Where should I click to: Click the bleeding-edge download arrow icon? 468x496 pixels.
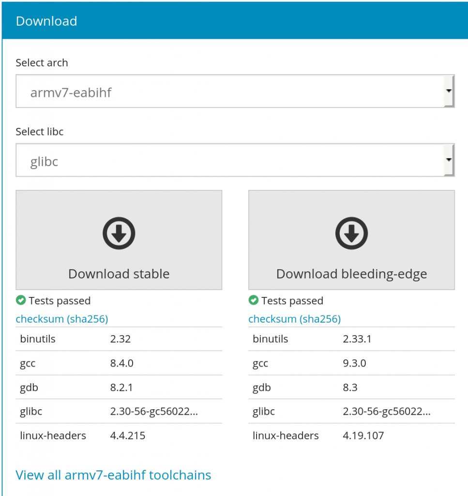351,233
